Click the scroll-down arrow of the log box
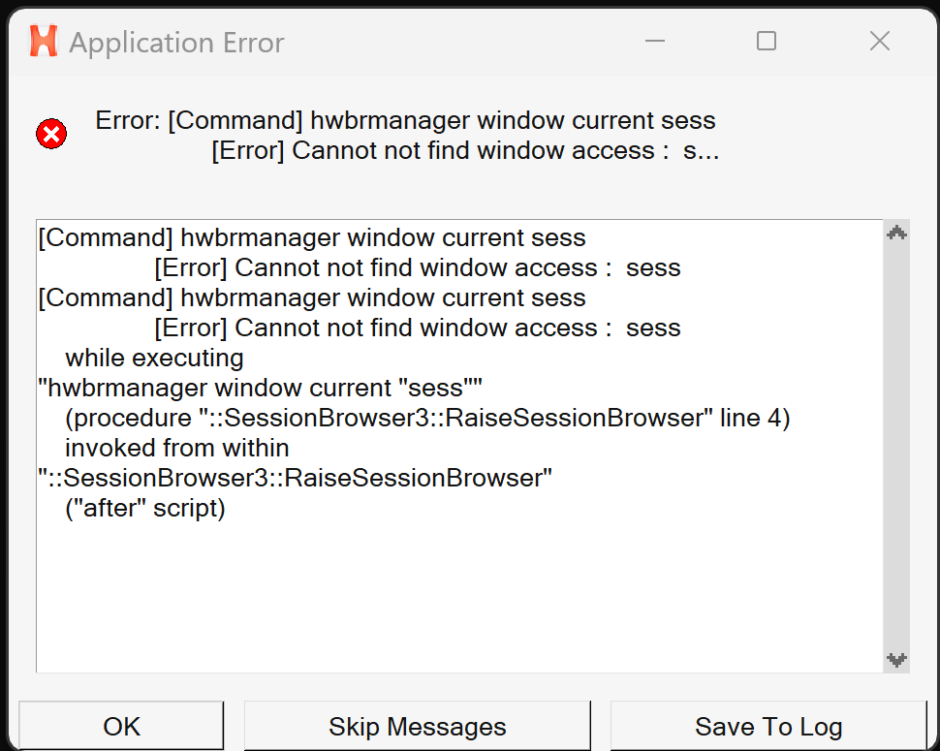Image resolution: width=940 pixels, height=751 pixels. [896, 660]
